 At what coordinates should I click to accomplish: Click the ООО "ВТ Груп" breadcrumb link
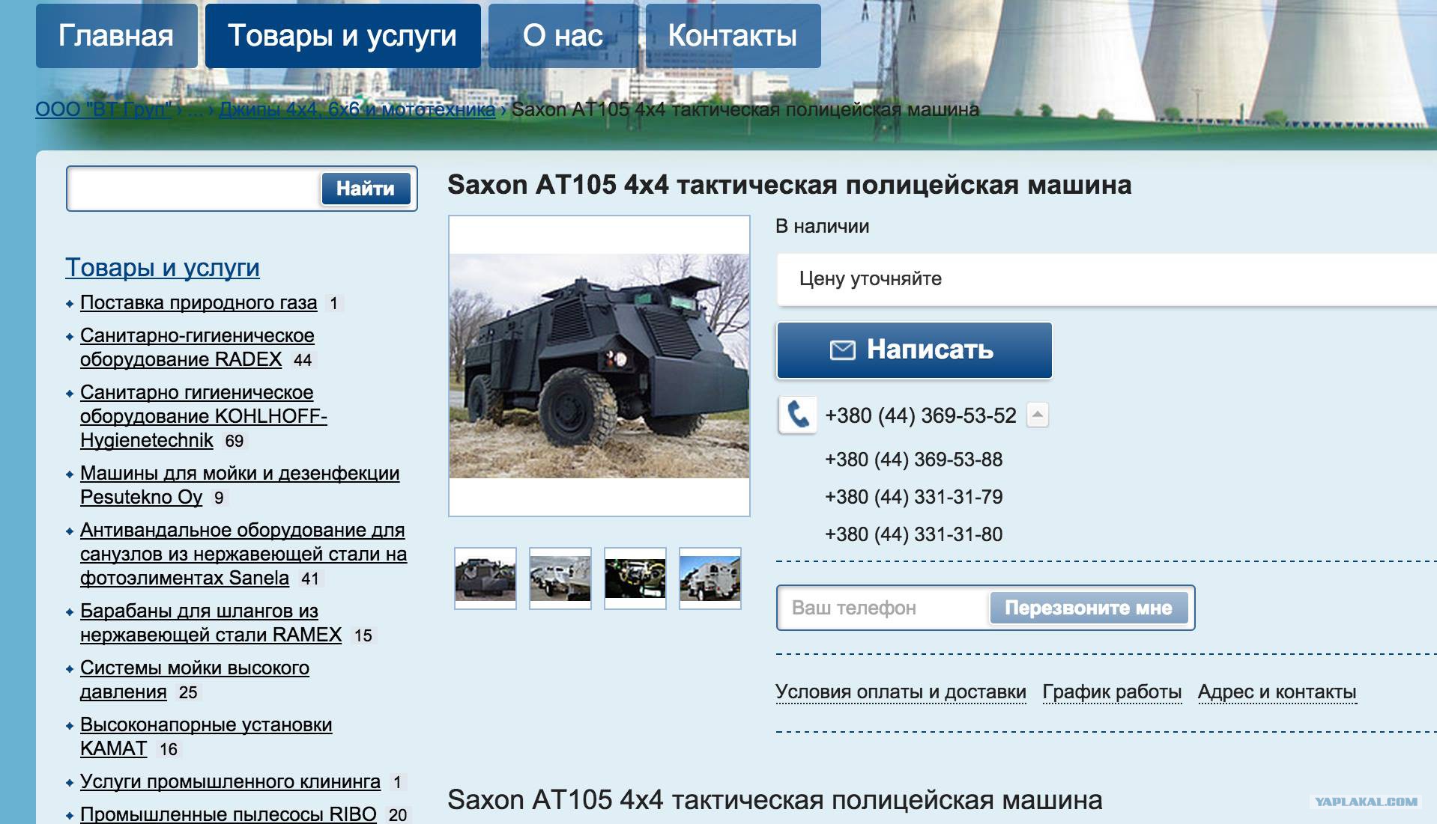(x=103, y=109)
